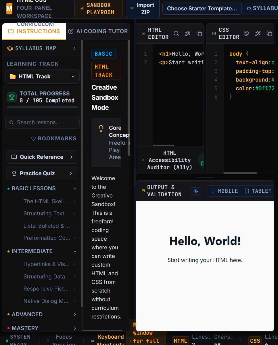Click the HTML Editor title icon
278x345 pixels.
(143, 33)
